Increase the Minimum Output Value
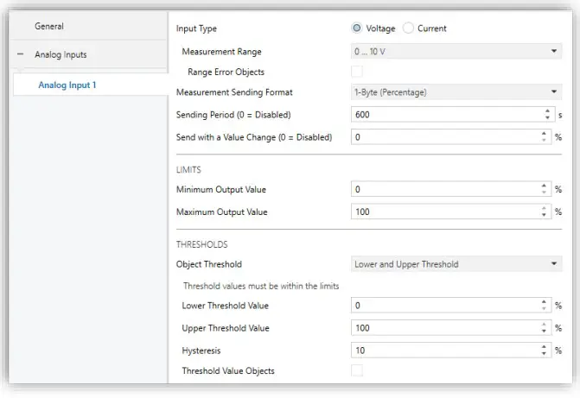Image resolution: width=580 pixels, height=398 pixels. tap(544, 186)
